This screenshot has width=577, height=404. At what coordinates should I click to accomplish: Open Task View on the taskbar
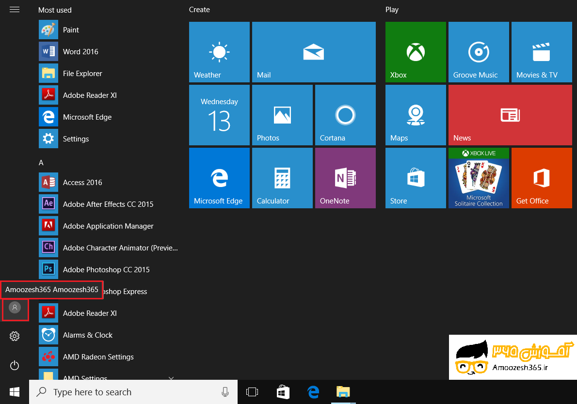pyautogui.click(x=252, y=392)
